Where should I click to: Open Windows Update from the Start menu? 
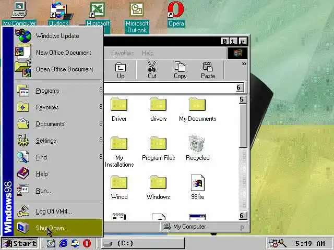click(x=58, y=36)
